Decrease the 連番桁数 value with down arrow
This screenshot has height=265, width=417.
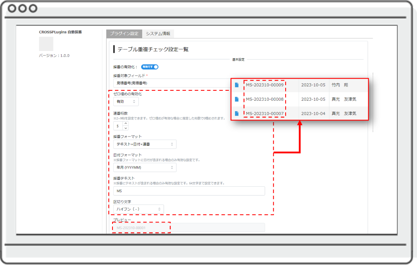coord(126,128)
